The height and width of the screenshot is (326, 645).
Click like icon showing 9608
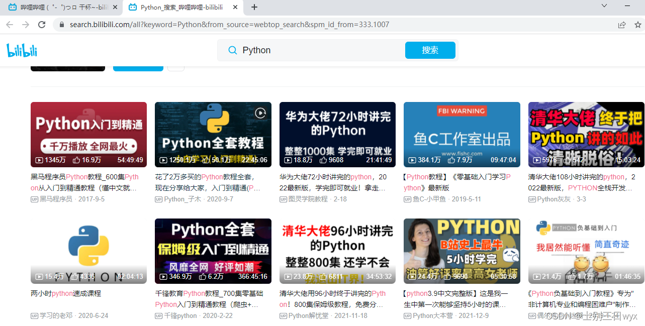coord(323,160)
